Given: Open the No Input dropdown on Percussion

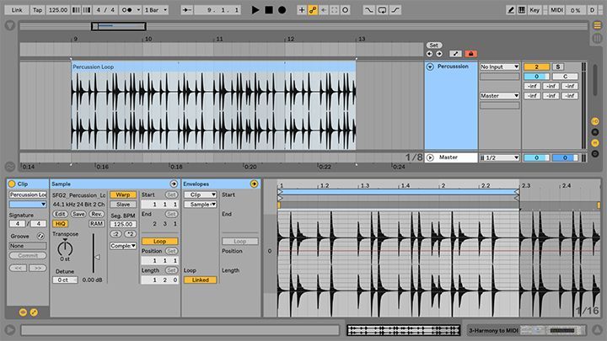Looking at the screenshot, I should tap(499, 67).
